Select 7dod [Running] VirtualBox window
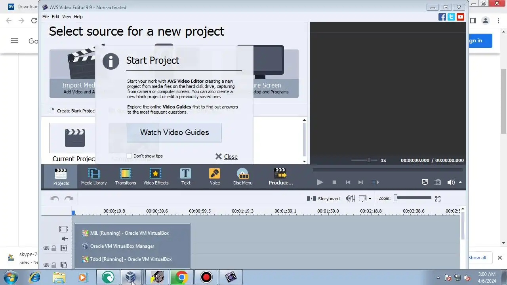The height and width of the screenshot is (285, 507). coord(132,259)
